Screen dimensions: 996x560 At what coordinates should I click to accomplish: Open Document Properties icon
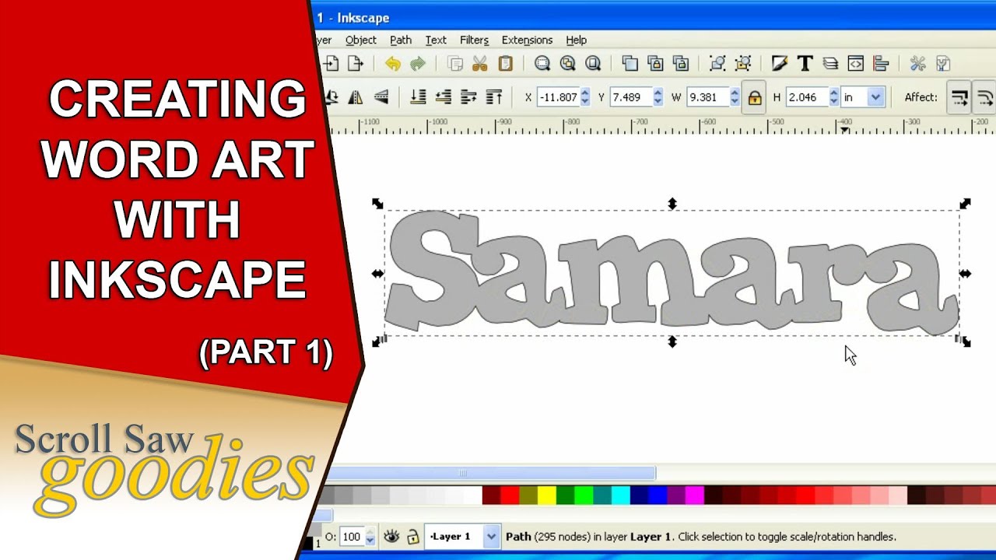(943, 64)
